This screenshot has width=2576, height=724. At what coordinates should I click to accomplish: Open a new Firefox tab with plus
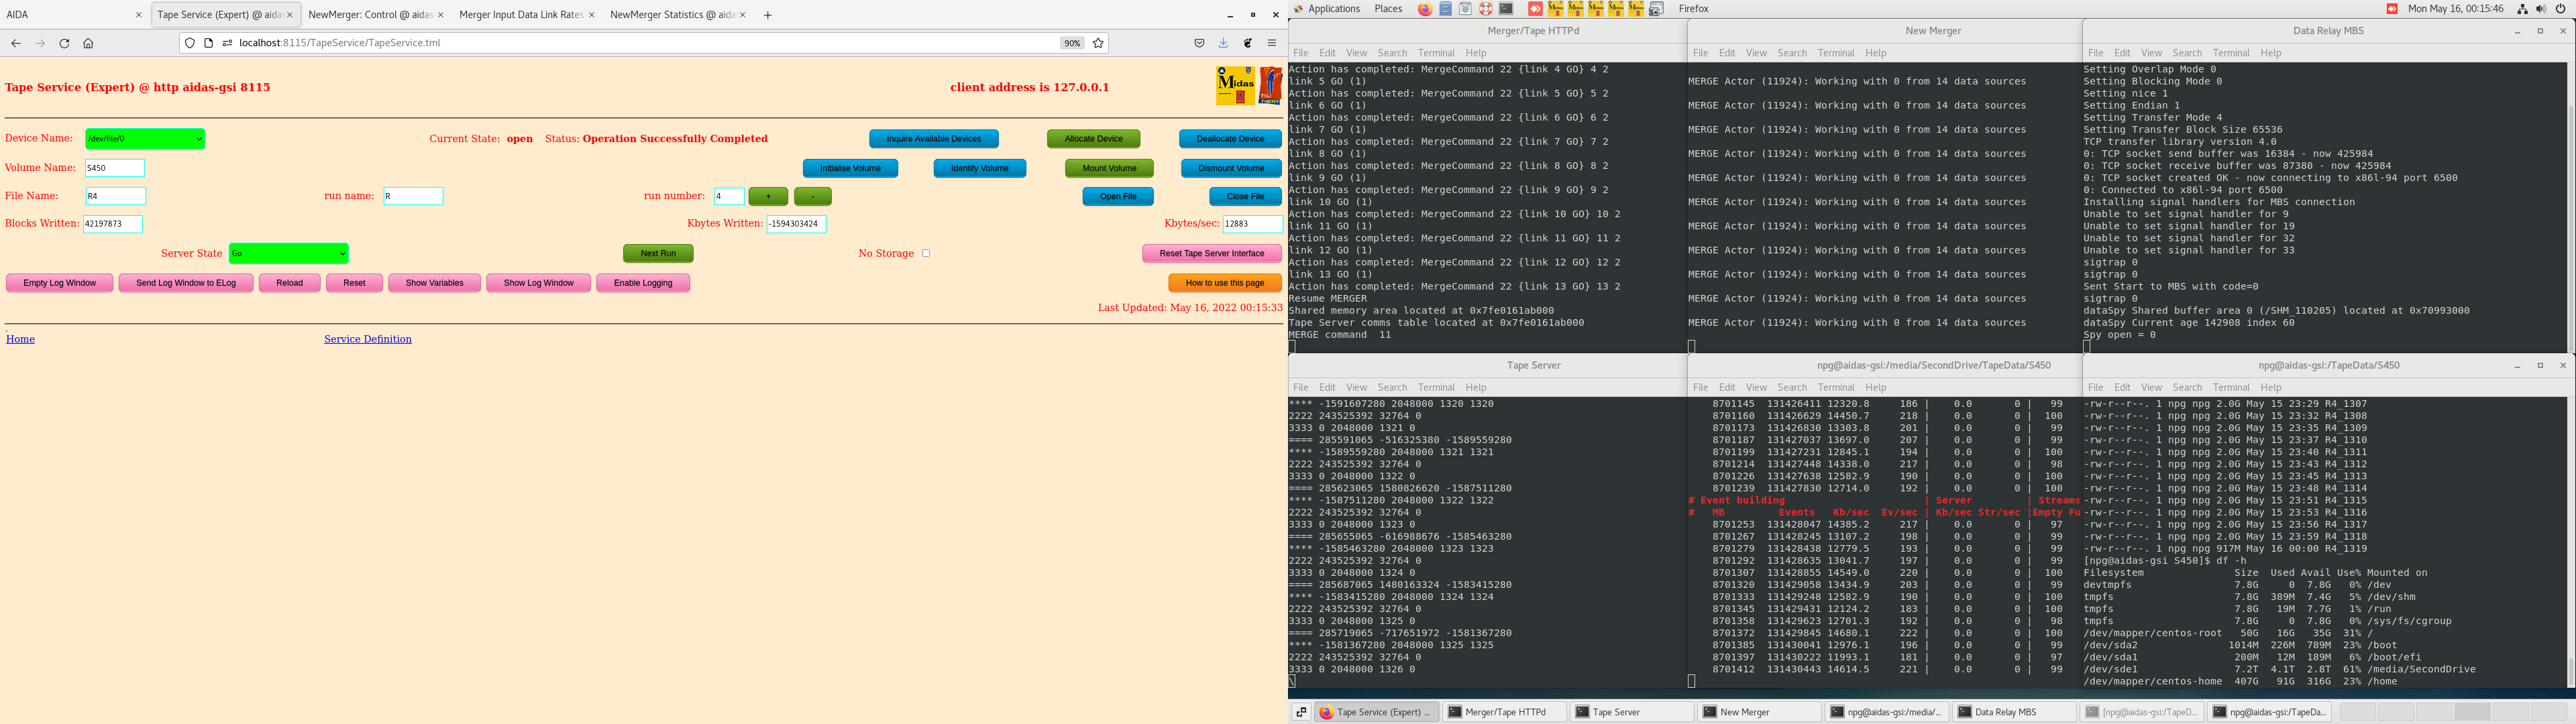pyautogui.click(x=767, y=15)
